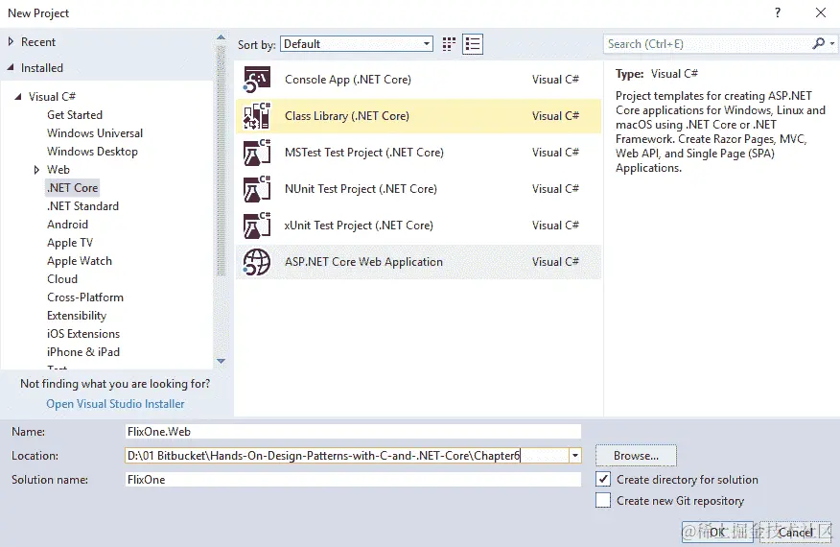Select the iPhone & iPad category

83,352
